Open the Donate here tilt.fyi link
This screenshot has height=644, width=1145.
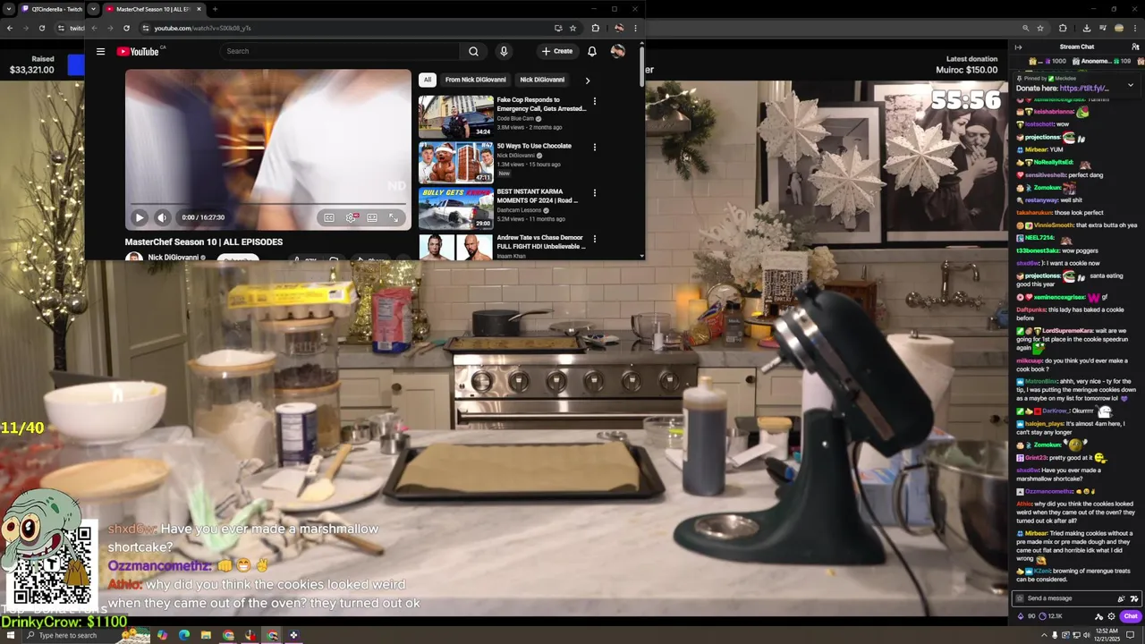[1084, 89]
